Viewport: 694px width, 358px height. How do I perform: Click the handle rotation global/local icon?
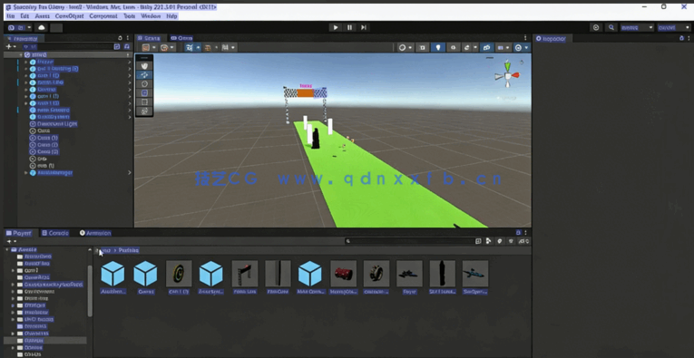164,47
